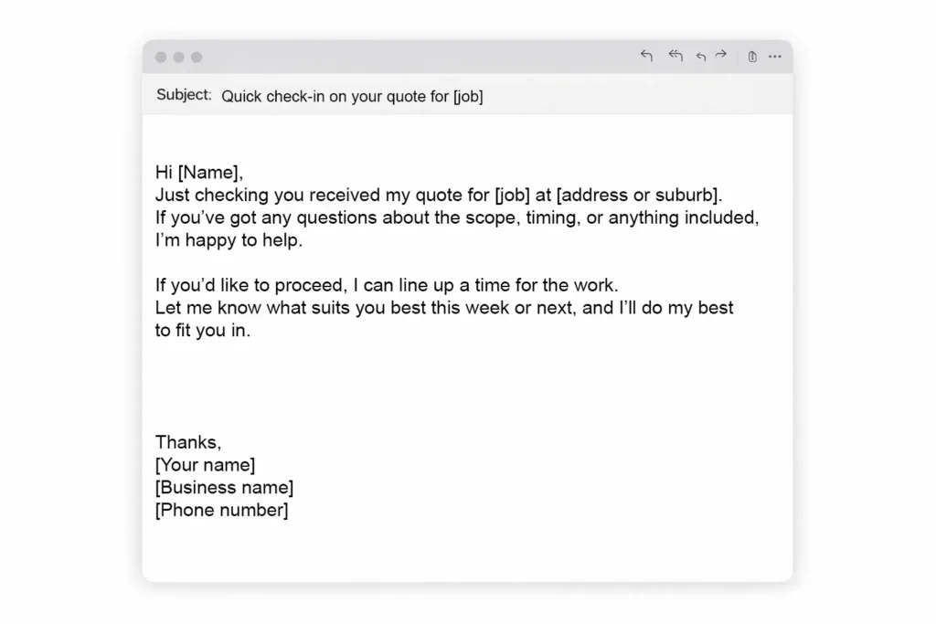Open the three-dot more options menu
Image resolution: width=936 pixels, height=624 pixels.
pyautogui.click(x=775, y=57)
